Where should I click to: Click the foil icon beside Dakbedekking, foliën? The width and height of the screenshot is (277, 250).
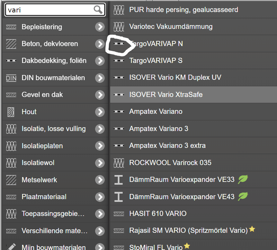[x=11, y=61]
